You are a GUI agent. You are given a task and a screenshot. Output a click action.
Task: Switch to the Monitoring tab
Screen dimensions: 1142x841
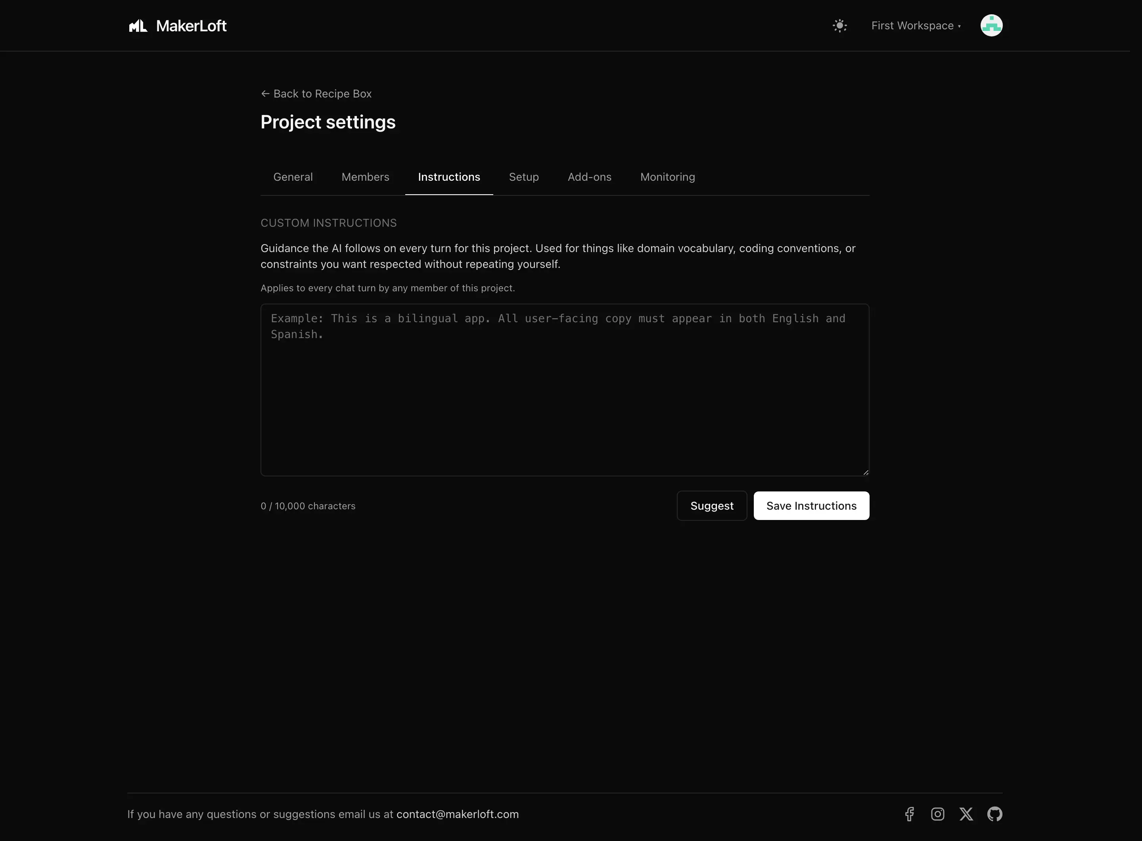click(x=667, y=177)
